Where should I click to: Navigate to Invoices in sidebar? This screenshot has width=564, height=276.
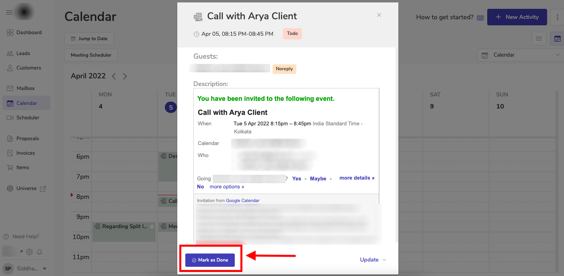[26, 153]
